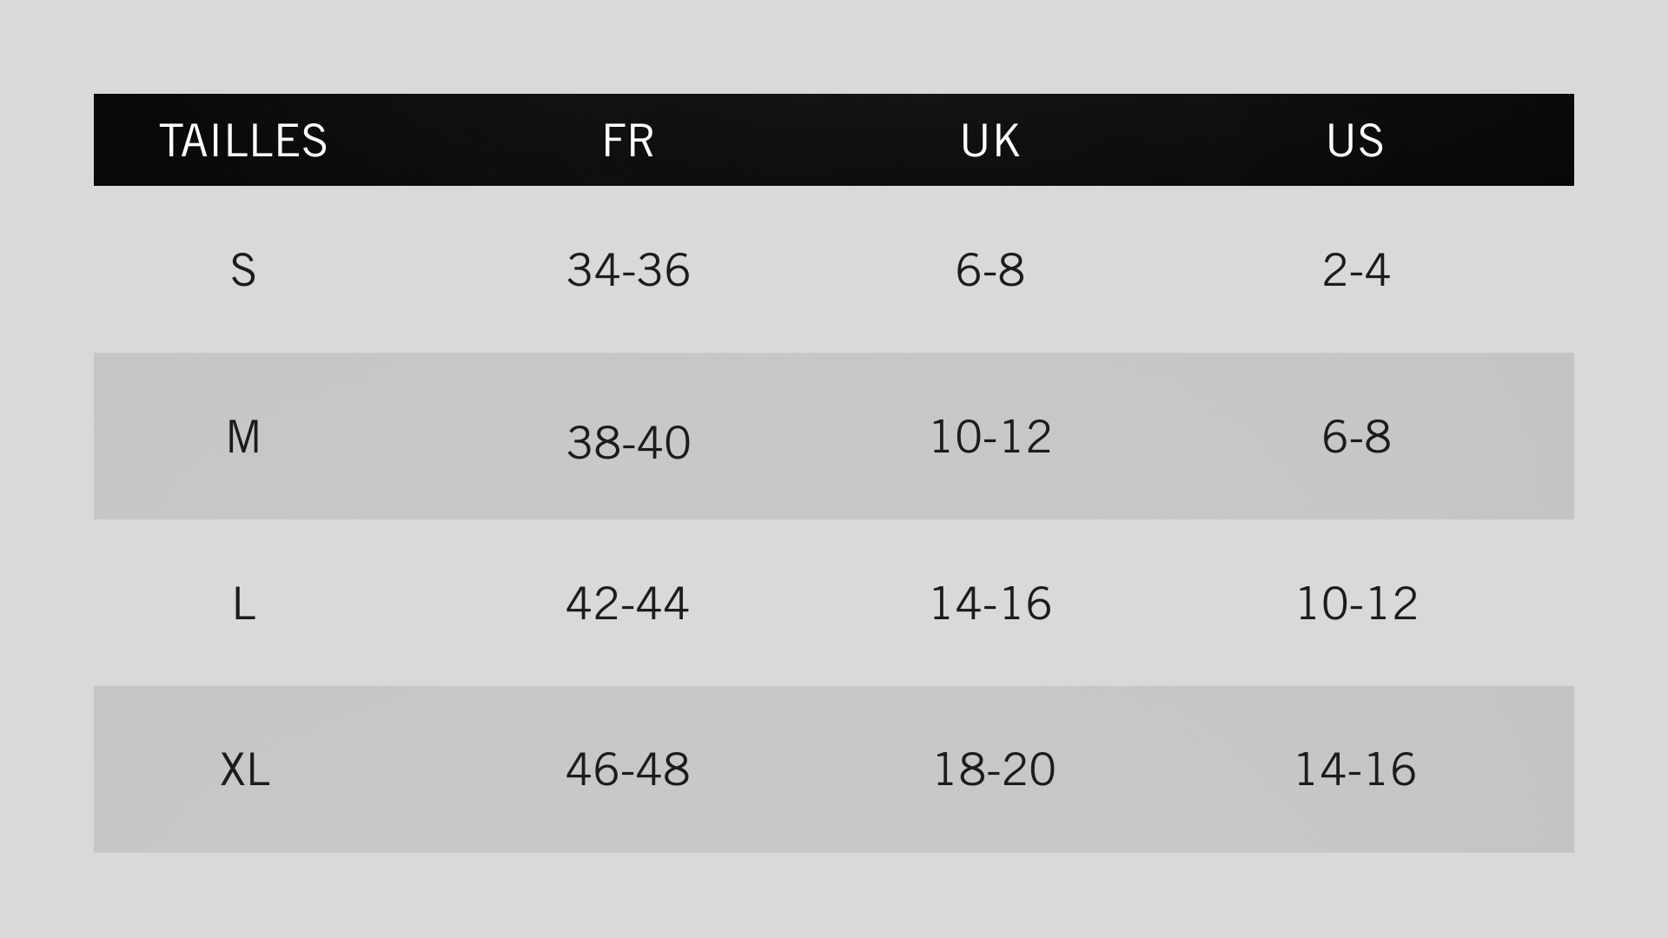Click the FR column header
The image size is (1668, 938).
click(628, 141)
